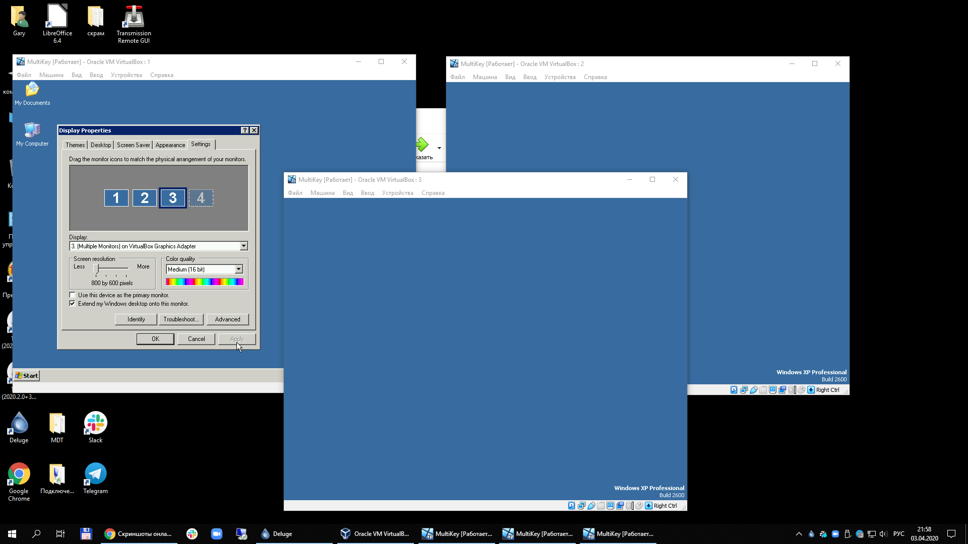This screenshot has width=968, height=544.
Task: Click the Troubleshoot button in Display Properties
Action: pyautogui.click(x=181, y=319)
